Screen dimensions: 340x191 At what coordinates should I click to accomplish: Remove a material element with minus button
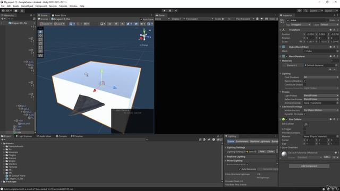click(335, 70)
